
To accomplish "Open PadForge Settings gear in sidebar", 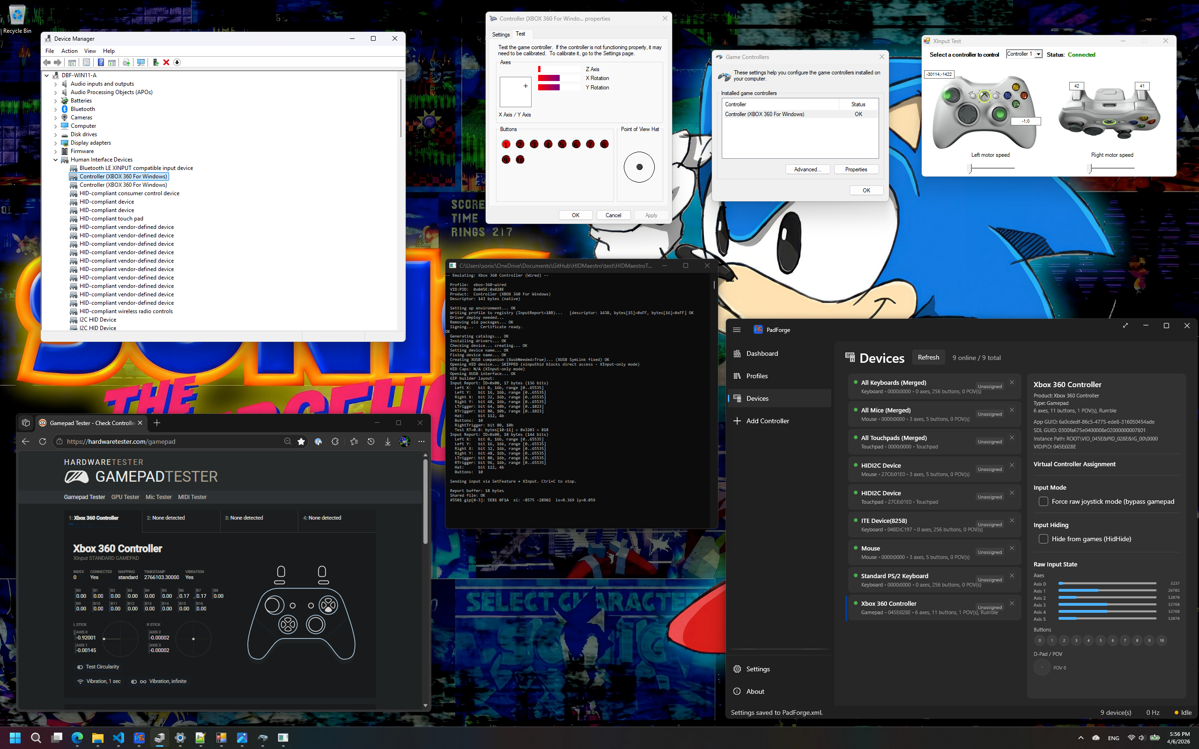I will point(737,669).
